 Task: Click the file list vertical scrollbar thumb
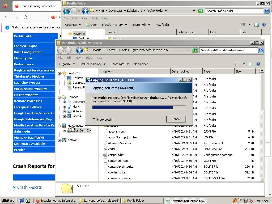[262, 91]
